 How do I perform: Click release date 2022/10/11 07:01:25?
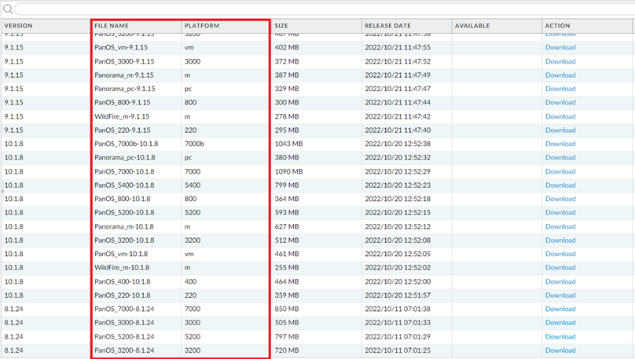(x=398, y=350)
